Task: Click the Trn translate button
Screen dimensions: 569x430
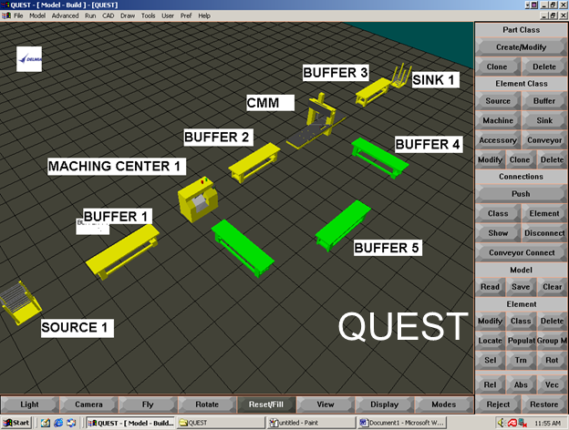Action: tap(521, 360)
